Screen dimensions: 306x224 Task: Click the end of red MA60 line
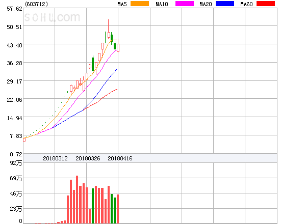(117, 89)
